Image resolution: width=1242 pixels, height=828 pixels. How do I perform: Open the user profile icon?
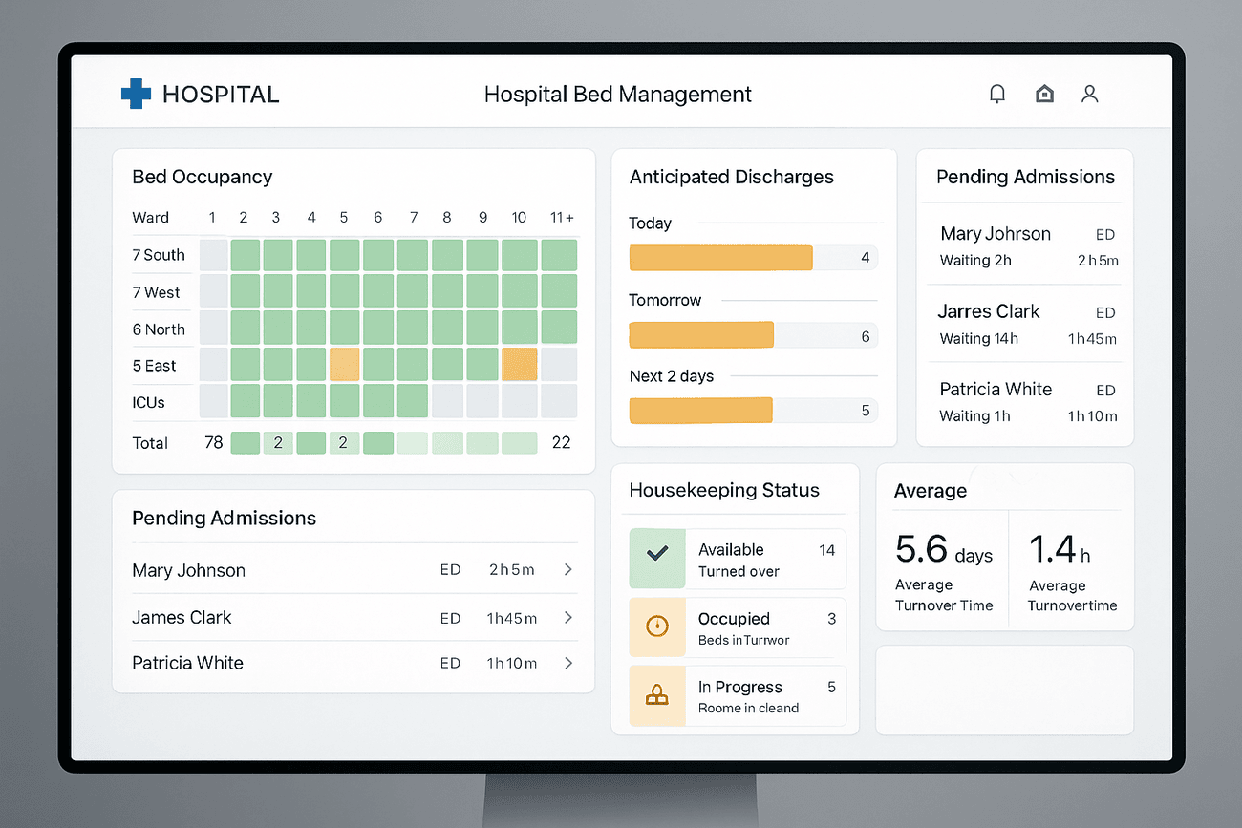(1089, 94)
